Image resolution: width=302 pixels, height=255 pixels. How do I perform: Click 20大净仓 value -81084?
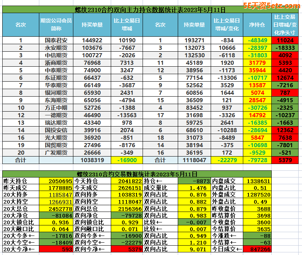tap(56, 215)
